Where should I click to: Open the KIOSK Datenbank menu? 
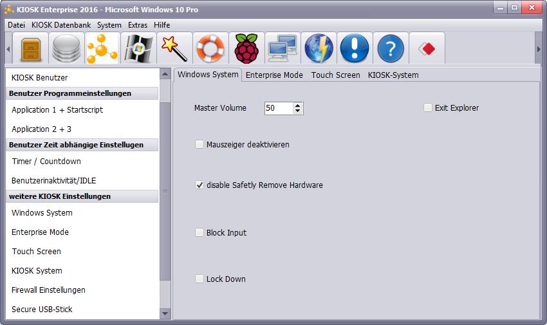point(61,25)
